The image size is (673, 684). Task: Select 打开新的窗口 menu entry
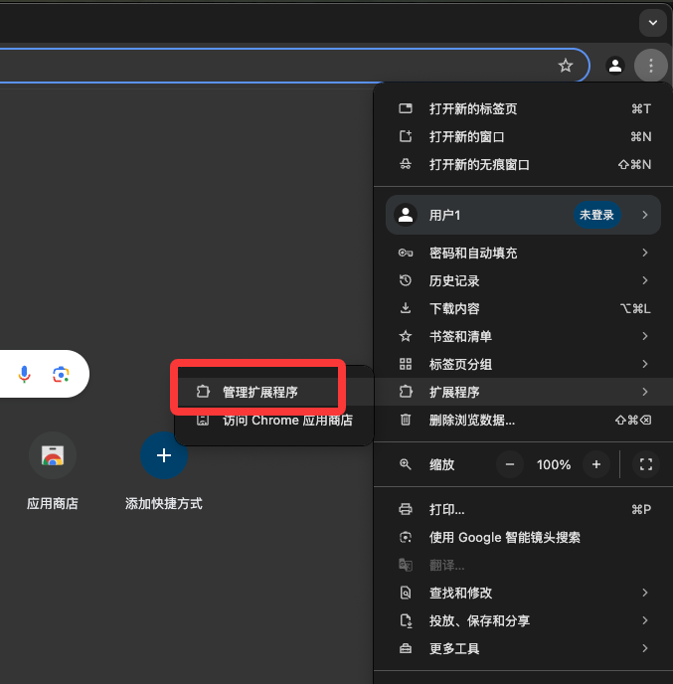click(x=524, y=136)
